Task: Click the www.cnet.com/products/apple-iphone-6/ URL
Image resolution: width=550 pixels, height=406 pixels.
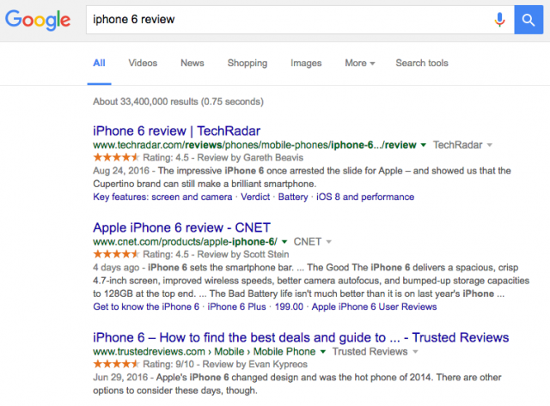Action: tap(186, 242)
